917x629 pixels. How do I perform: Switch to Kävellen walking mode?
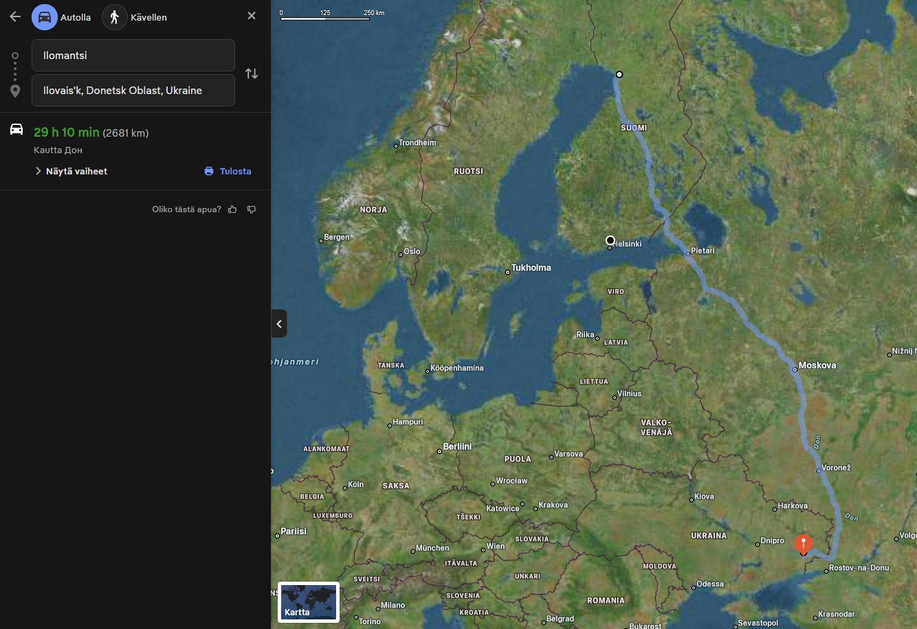[x=135, y=17]
